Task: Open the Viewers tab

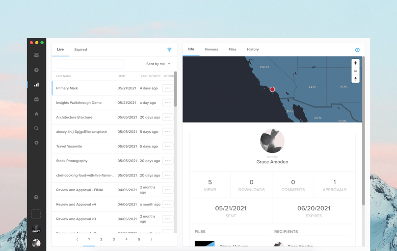Action: point(211,50)
